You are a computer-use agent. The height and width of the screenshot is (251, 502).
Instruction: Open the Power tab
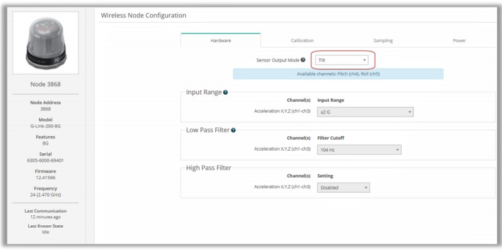point(459,41)
